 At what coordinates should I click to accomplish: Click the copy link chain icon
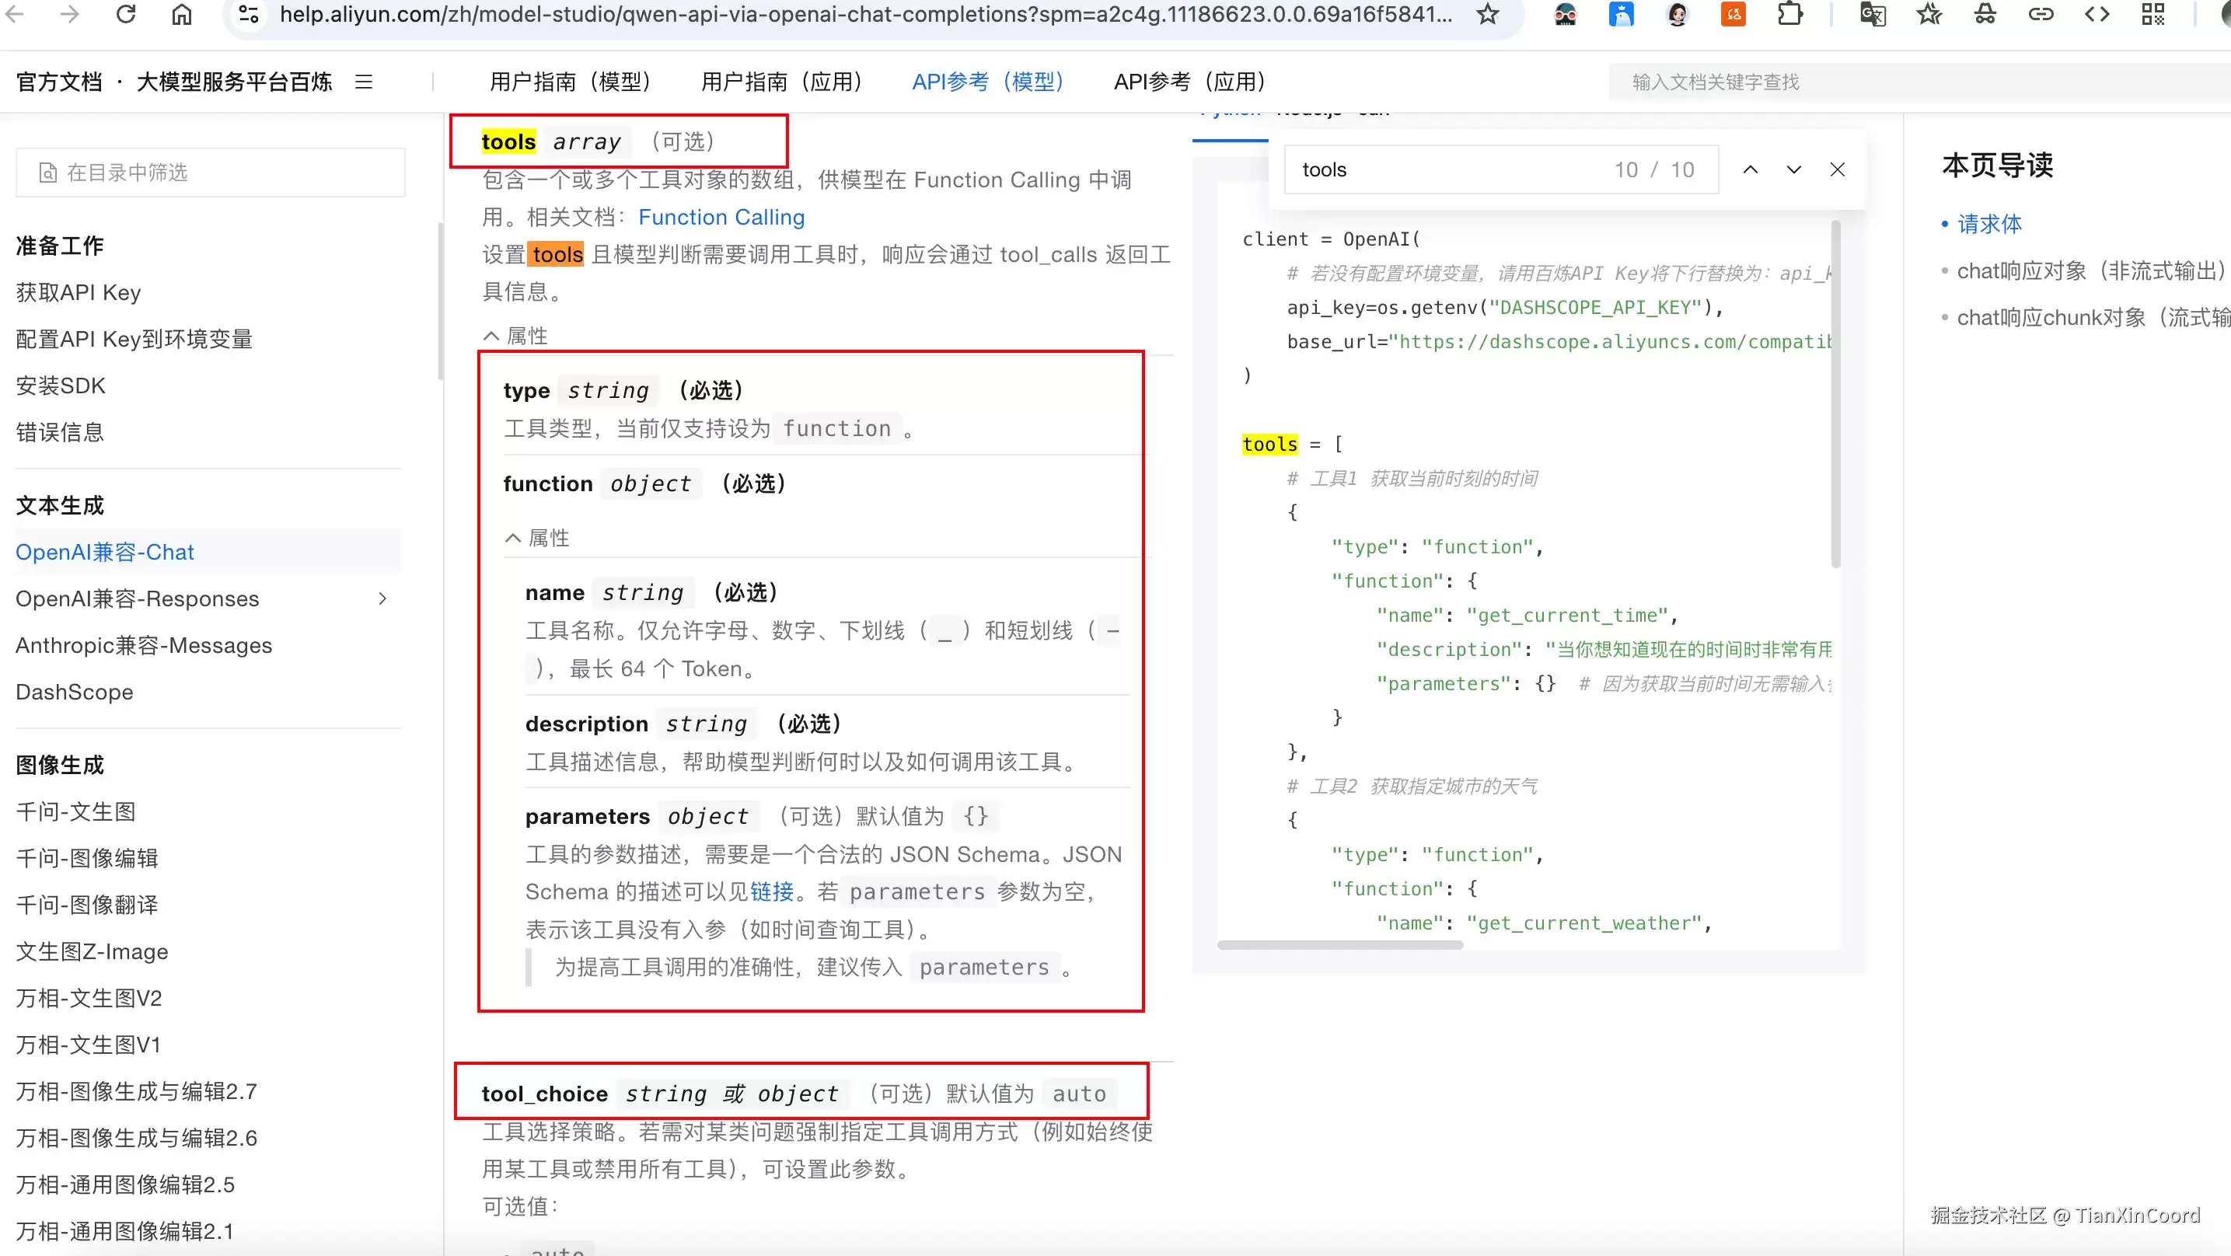click(x=2041, y=14)
